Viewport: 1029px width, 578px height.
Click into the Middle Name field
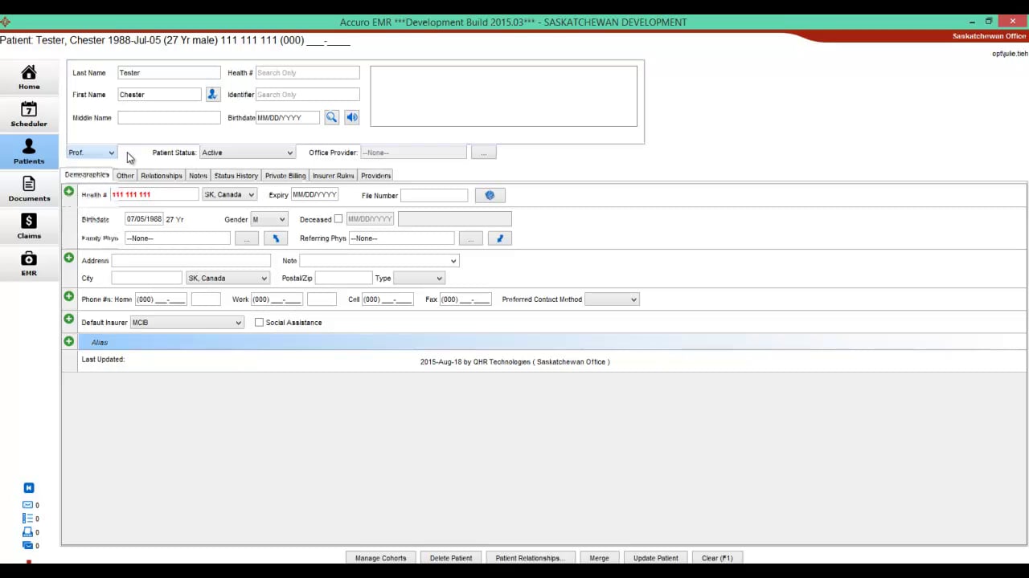click(x=169, y=118)
